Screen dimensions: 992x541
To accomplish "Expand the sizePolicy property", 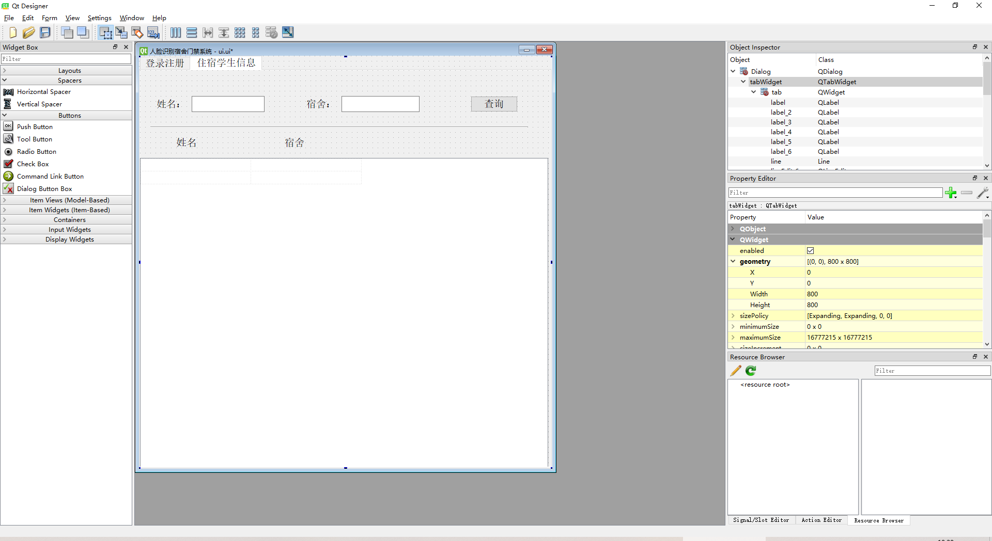I will [x=733, y=315].
